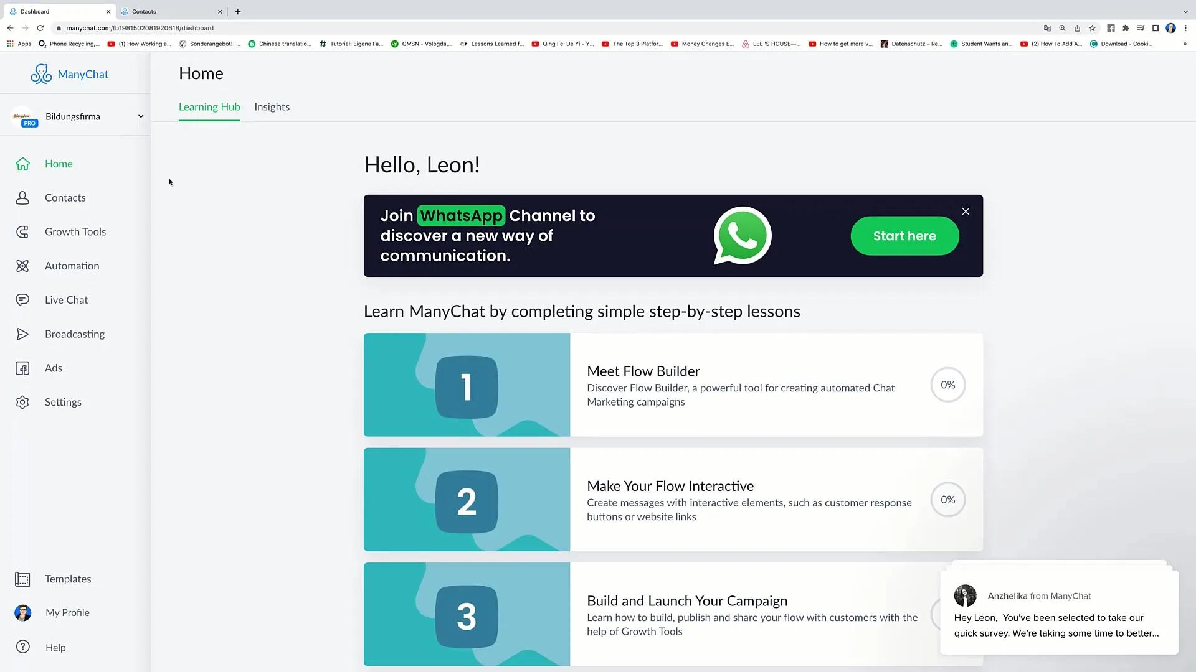Navigate to Ads section

tap(54, 368)
